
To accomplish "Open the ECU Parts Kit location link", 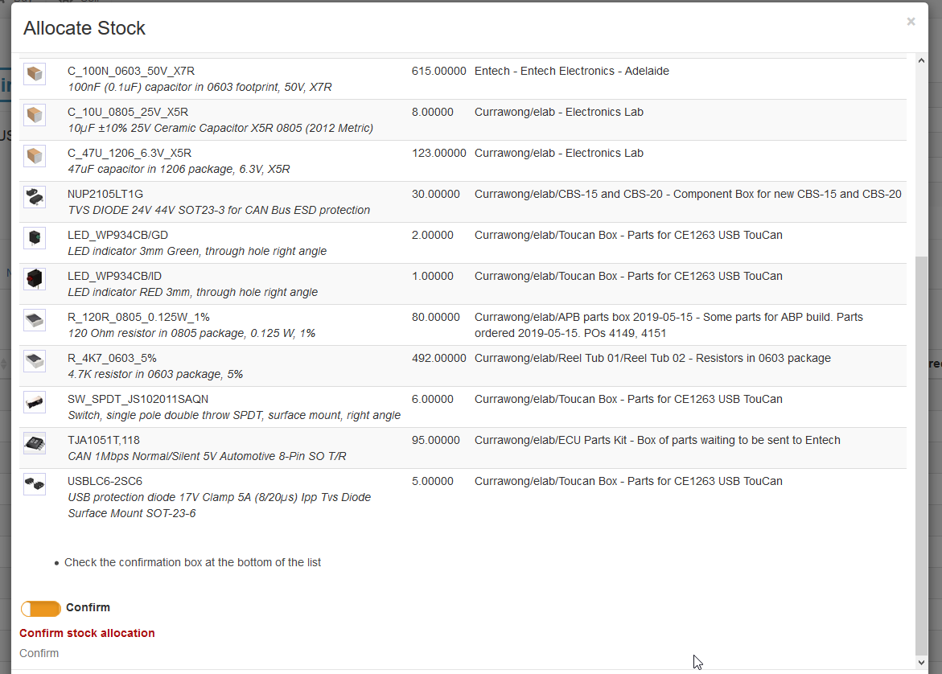I will click(658, 439).
